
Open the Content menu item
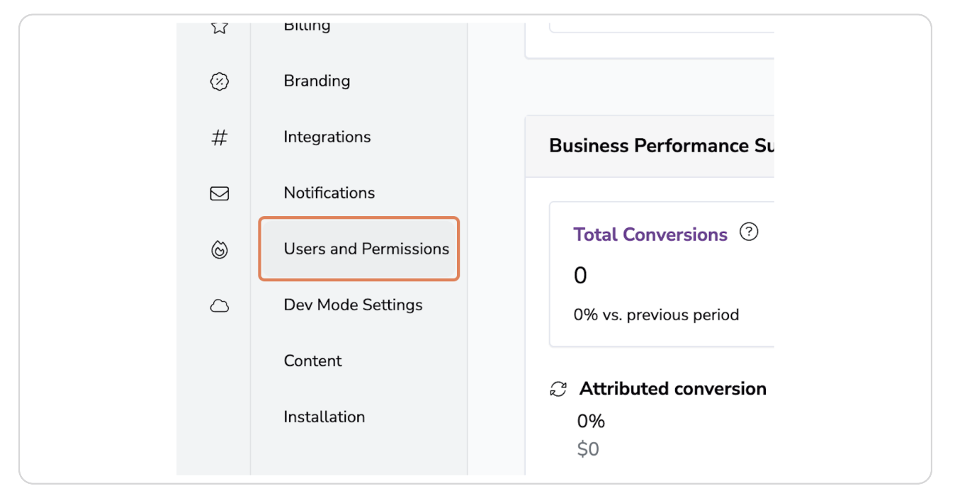tap(312, 361)
